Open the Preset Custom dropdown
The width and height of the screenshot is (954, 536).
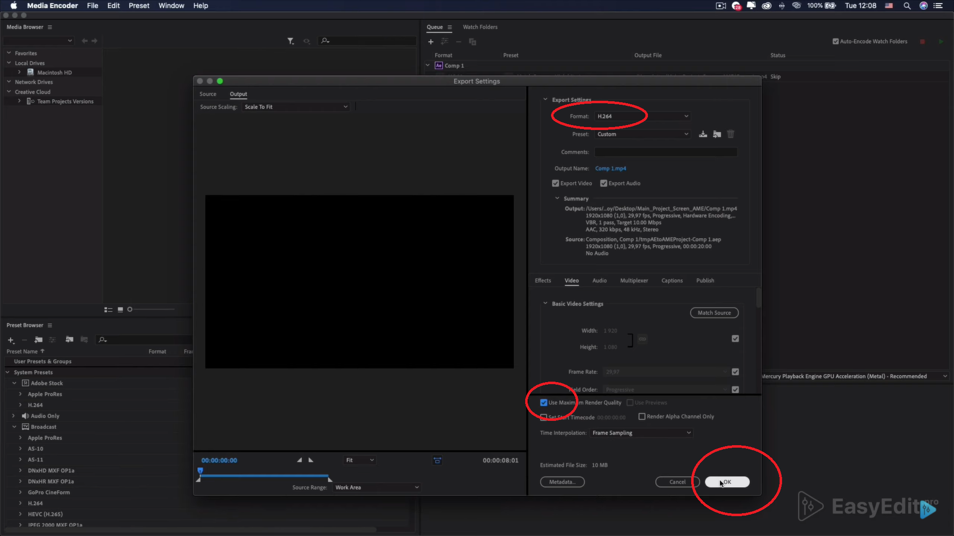(643, 134)
